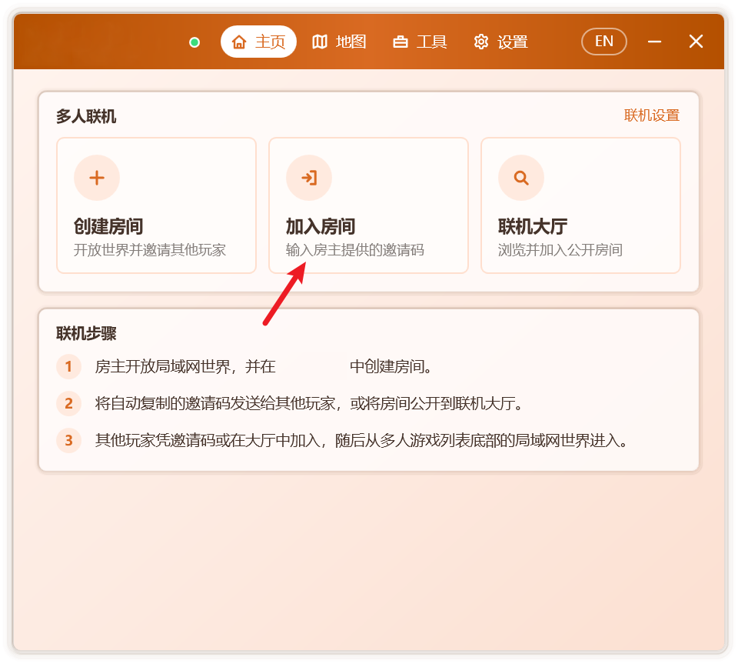Image resolution: width=738 pixels, height=664 pixels.
Task: Click step 2 number badge
Action: [x=68, y=404]
